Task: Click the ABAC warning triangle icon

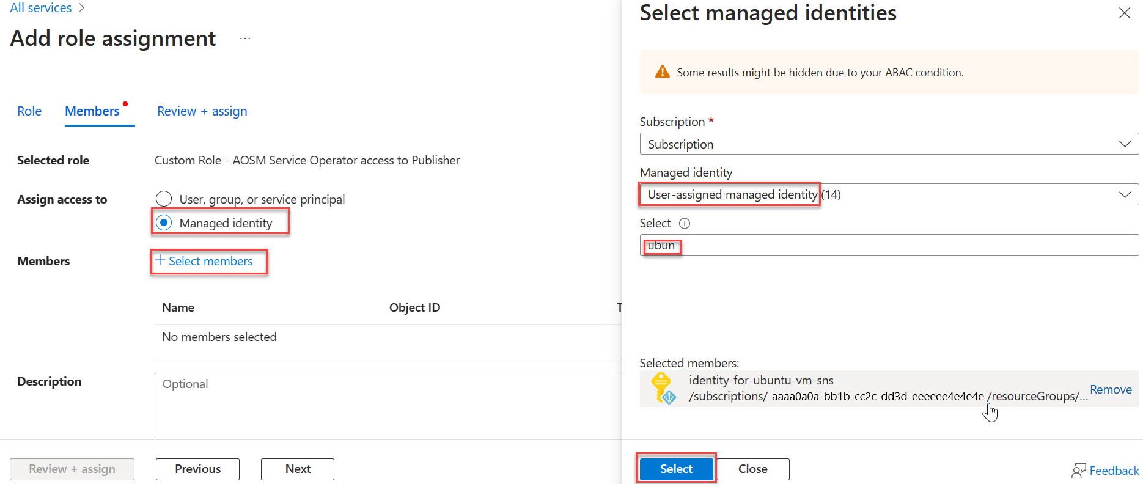Action: [x=662, y=72]
